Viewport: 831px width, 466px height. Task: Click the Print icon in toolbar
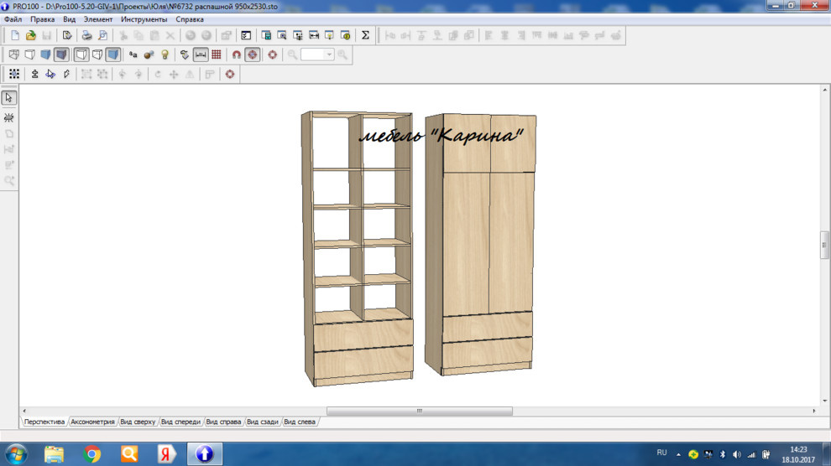click(86, 35)
